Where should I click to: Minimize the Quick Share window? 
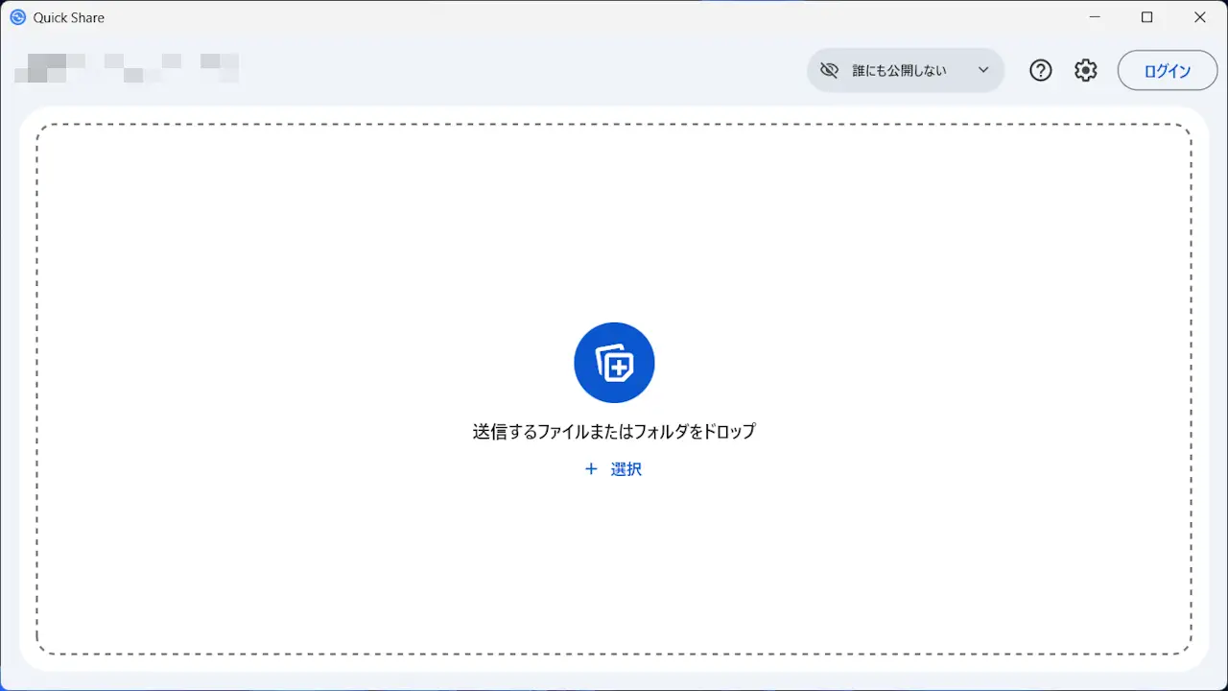1095,17
